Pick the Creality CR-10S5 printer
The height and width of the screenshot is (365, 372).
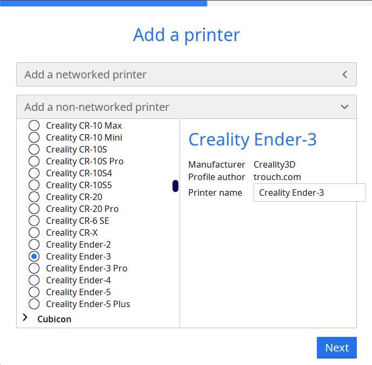click(34, 185)
